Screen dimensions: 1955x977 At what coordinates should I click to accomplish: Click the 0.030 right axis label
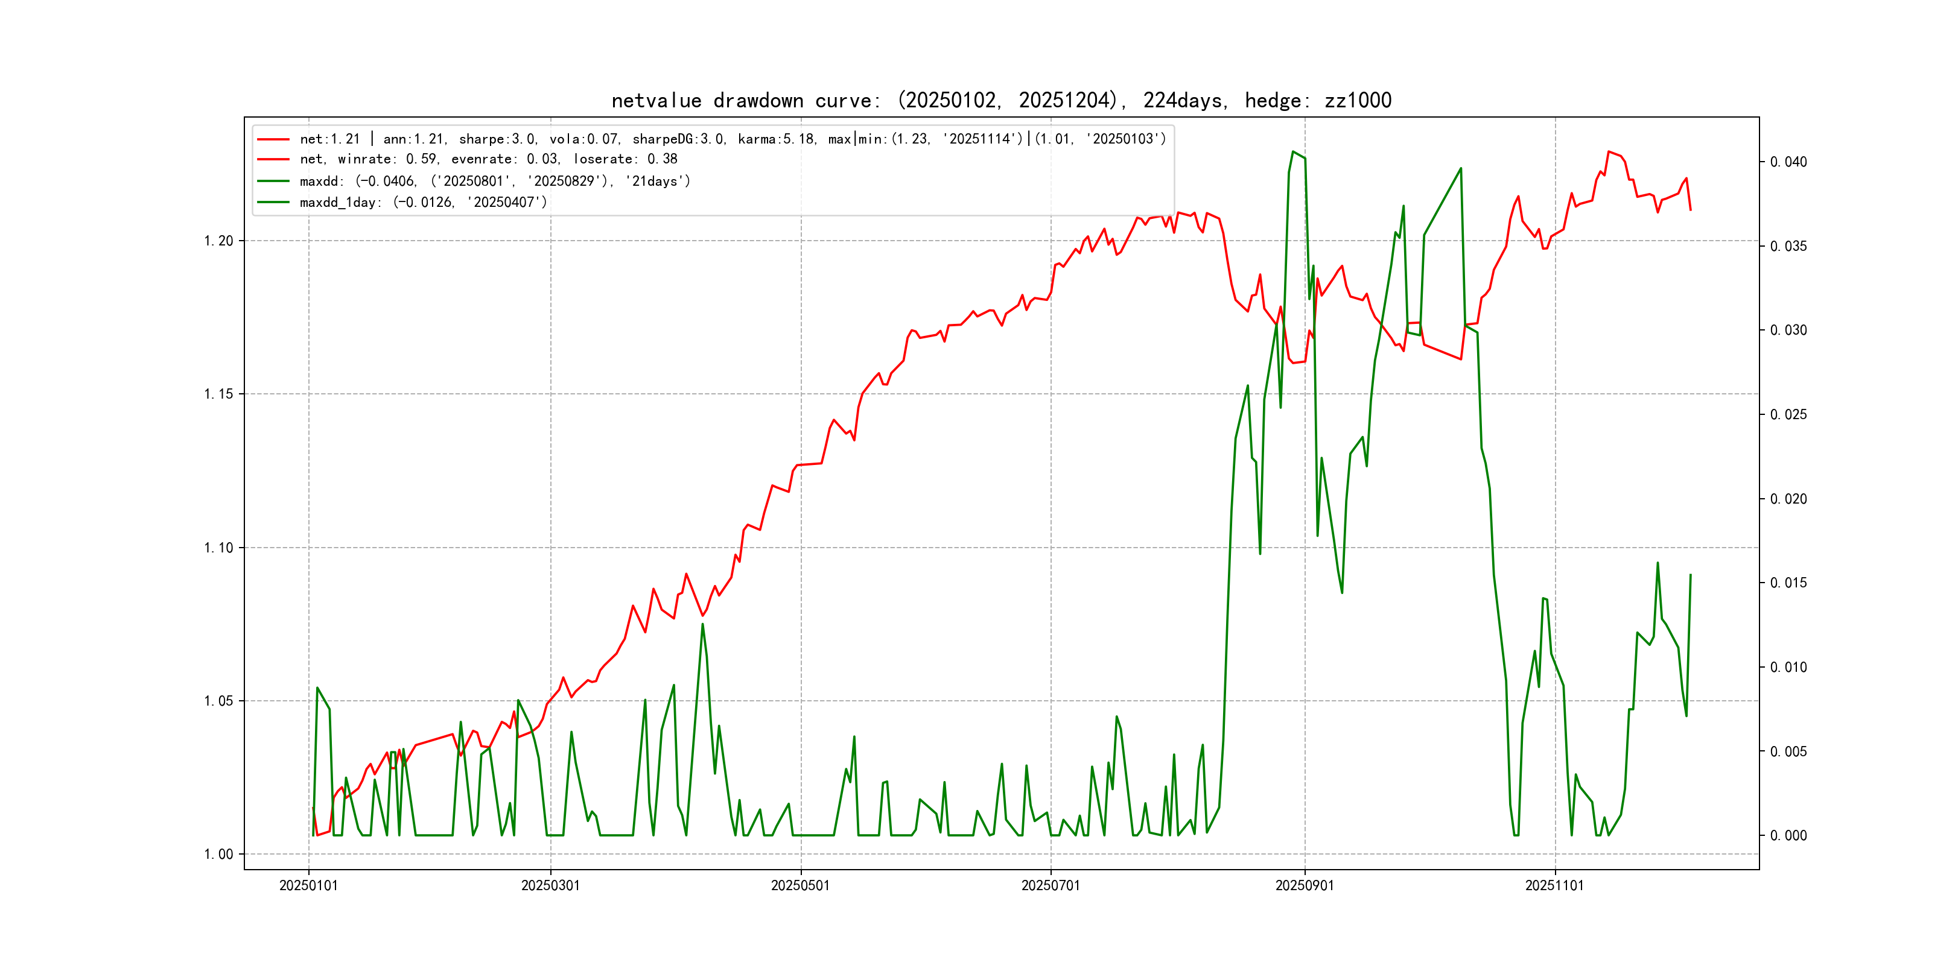tap(1788, 330)
